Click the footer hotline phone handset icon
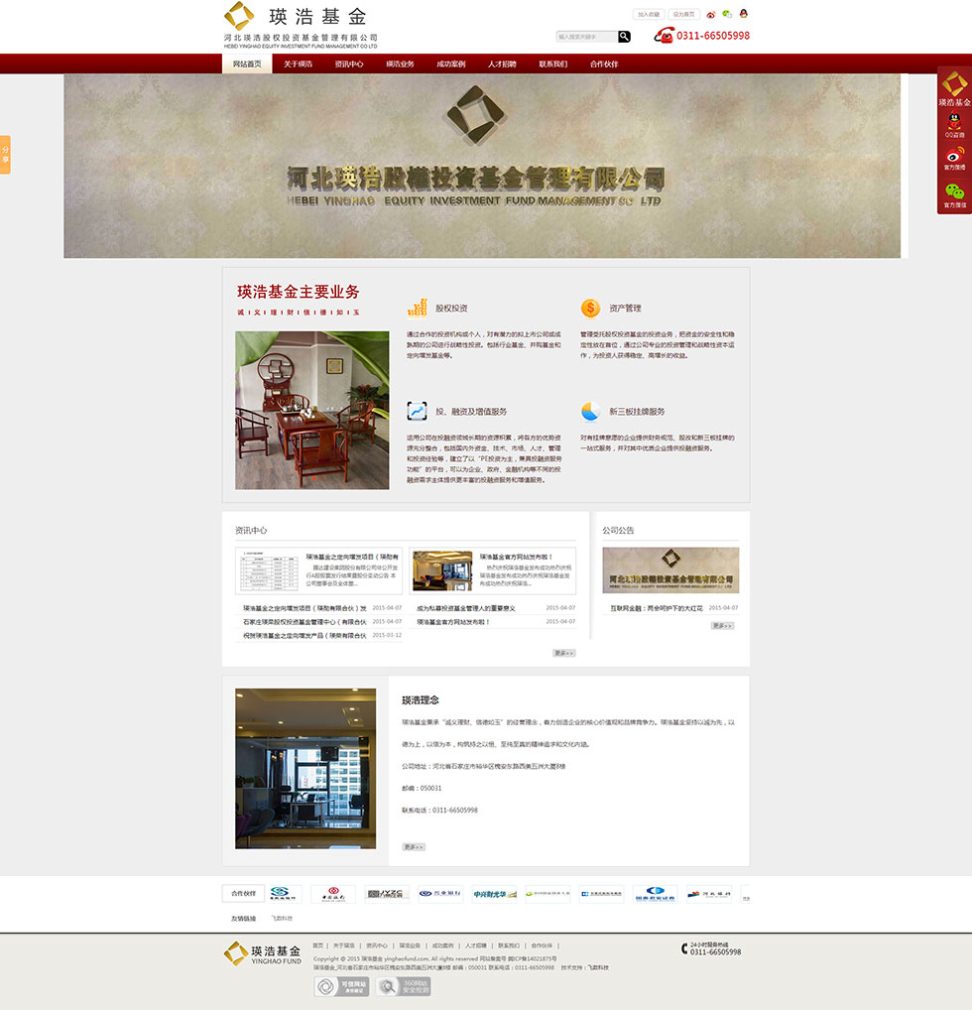Screen dimensions: 972x1010 pyautogui.click(x=684, y=948)
